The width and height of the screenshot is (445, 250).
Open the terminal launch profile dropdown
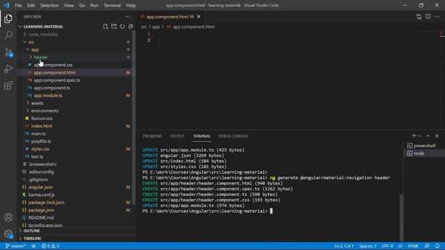[x=420, y=136]
